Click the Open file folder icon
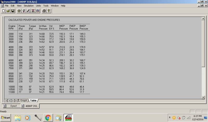This screenshot has height=122, width=208. 8,11
